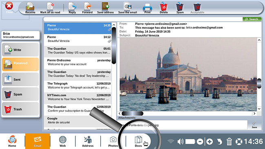Click the green Search button
The width and height of the screenshot is (265, 149).
point(252,19)
